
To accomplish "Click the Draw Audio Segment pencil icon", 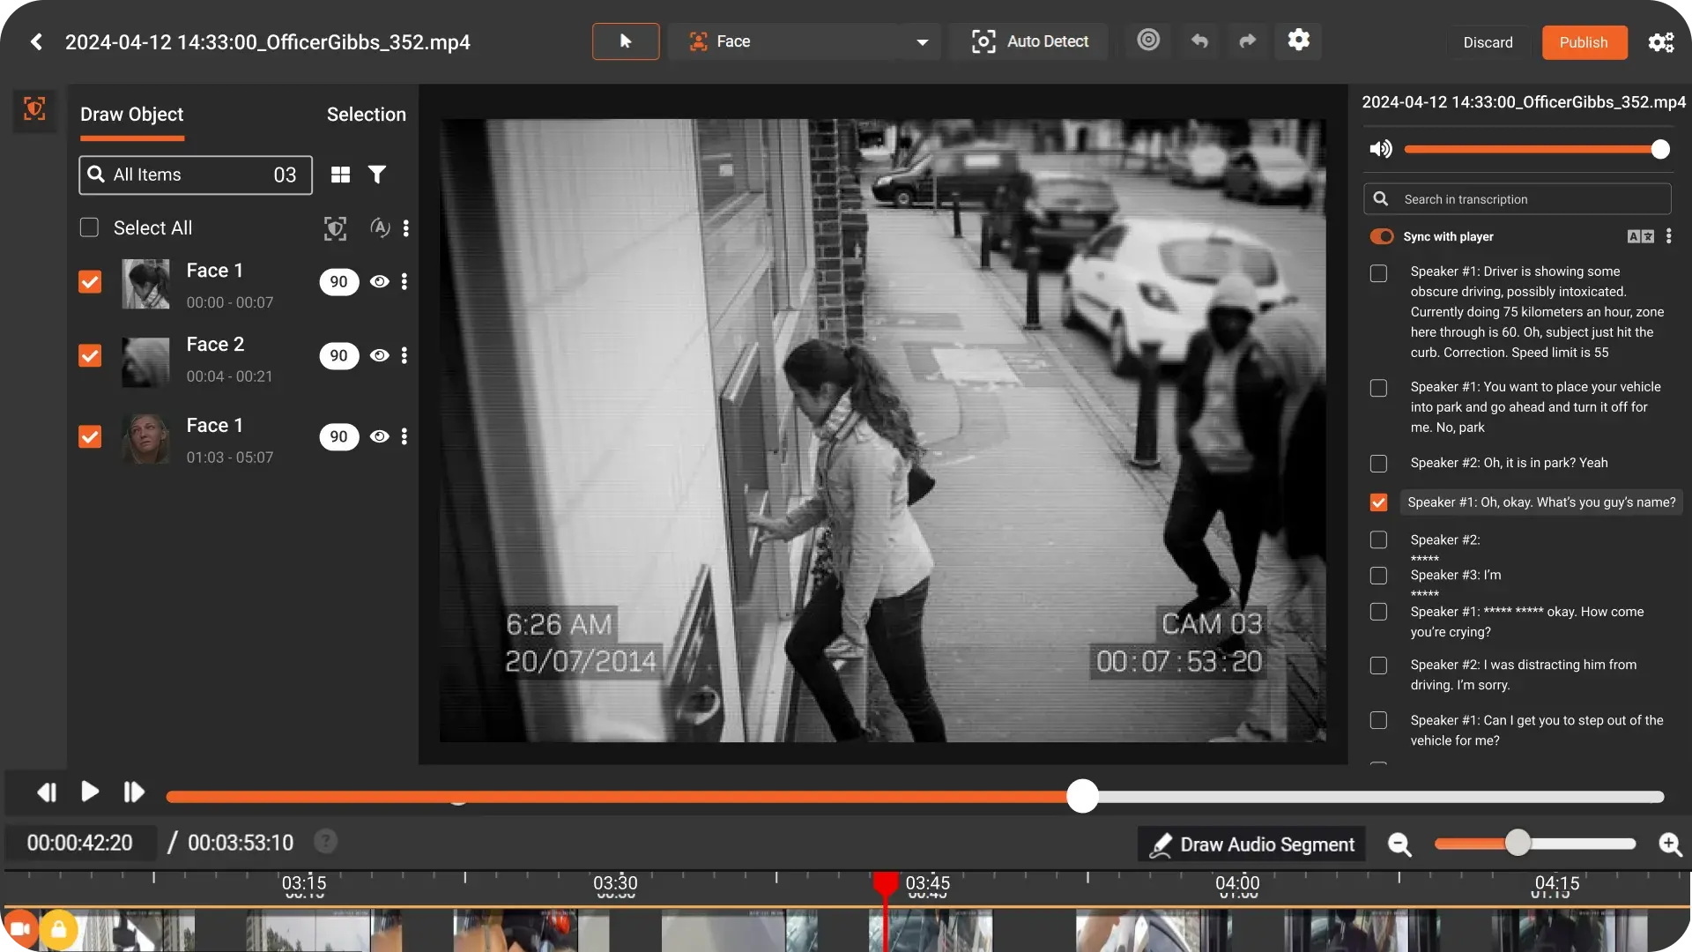I will 1161,844.
